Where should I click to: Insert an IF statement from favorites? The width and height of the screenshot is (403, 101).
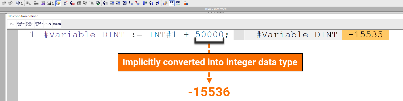coord(12,24)
